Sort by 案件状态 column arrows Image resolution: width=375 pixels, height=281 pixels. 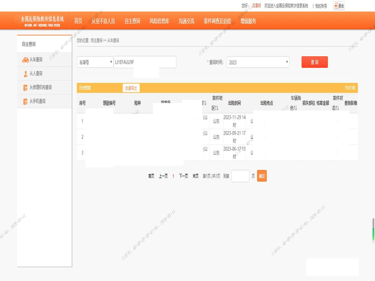pos(337,108)
